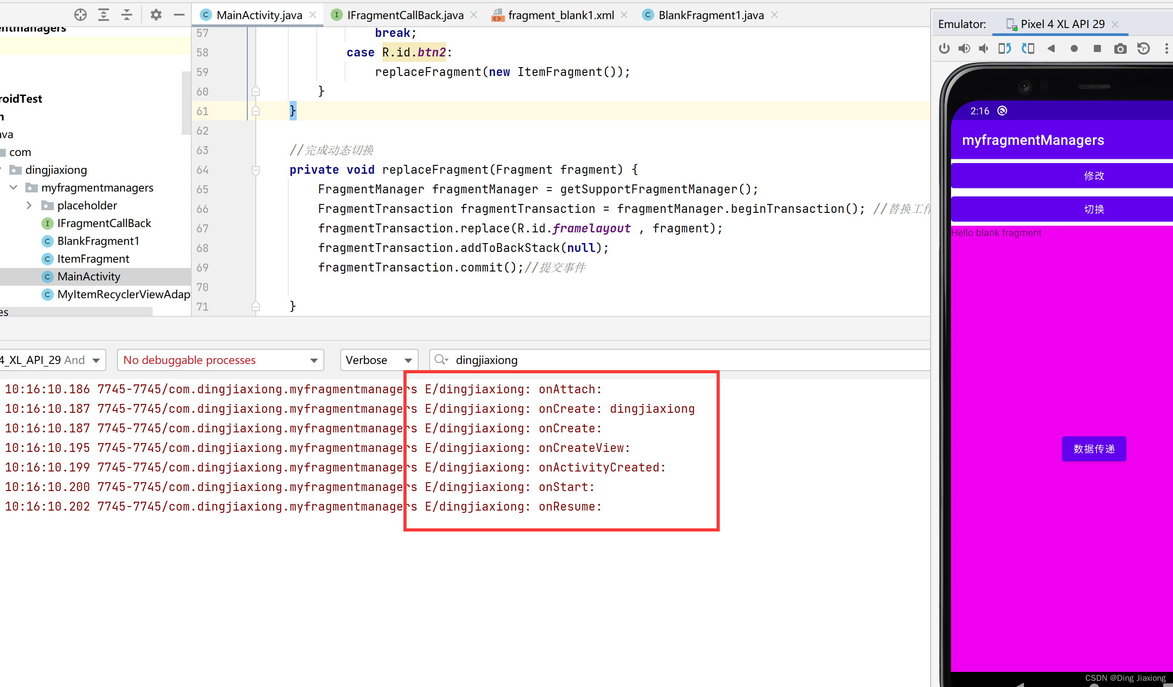Switch to the MainActivity.java tab
This screenshot has height=687, width=1173.
(259, 15)
